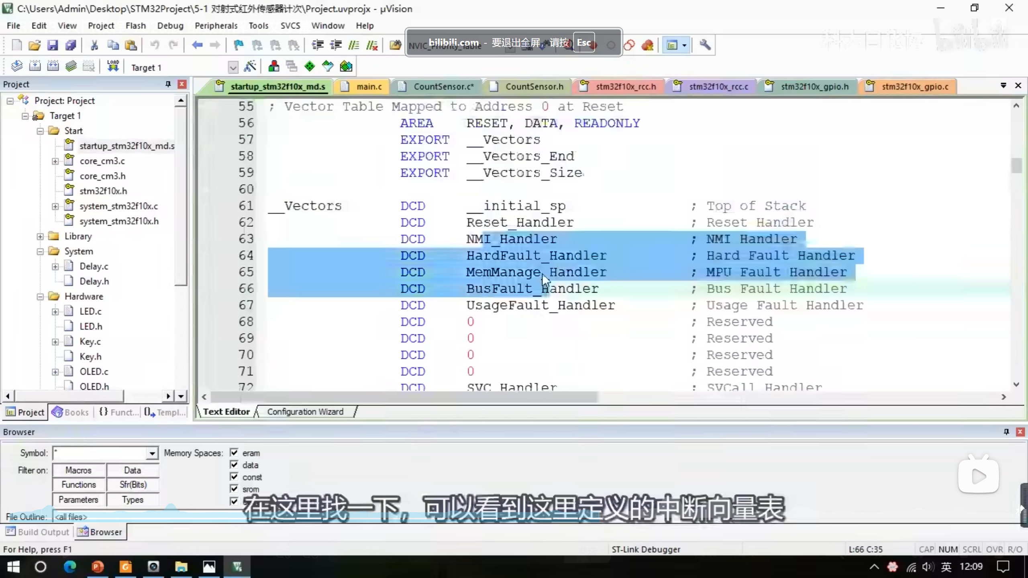Screen dimensions: 1028x578
Task: Click the Manage Project Items icon
Action: (x=274, y=66)
